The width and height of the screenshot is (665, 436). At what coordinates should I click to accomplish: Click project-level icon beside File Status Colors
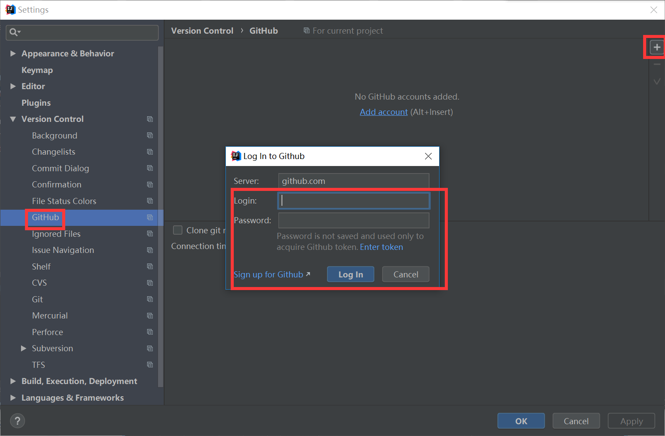coord(150,201)
